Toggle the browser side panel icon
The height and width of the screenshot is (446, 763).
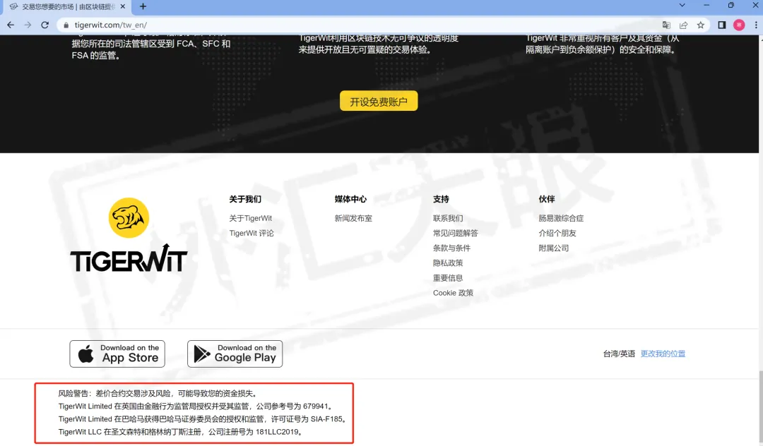(x=721, y=25)
